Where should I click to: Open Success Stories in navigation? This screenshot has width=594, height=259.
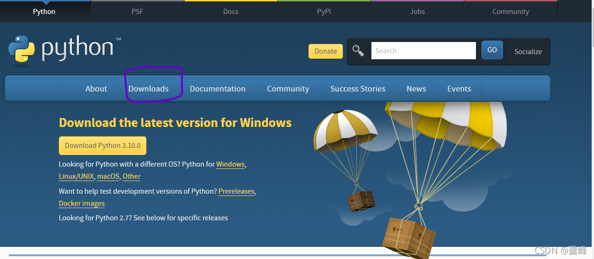(358, 89)
